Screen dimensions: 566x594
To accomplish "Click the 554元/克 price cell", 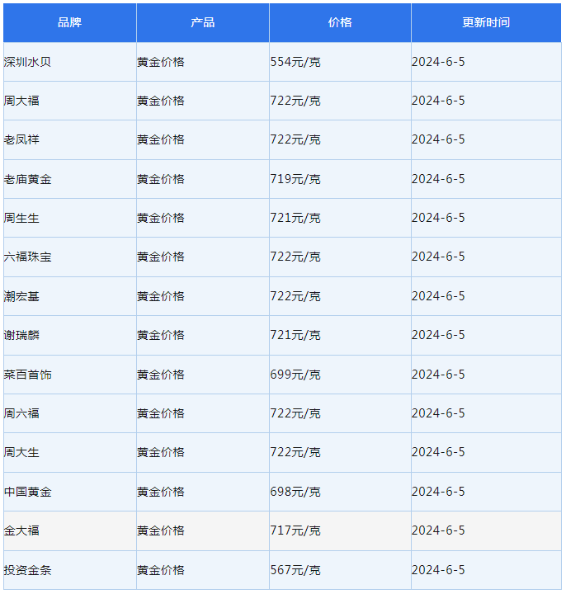I will 295,62.
